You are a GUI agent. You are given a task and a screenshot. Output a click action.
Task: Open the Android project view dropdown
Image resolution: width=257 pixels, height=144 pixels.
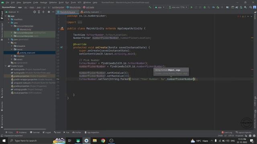(x=12, y=12)
